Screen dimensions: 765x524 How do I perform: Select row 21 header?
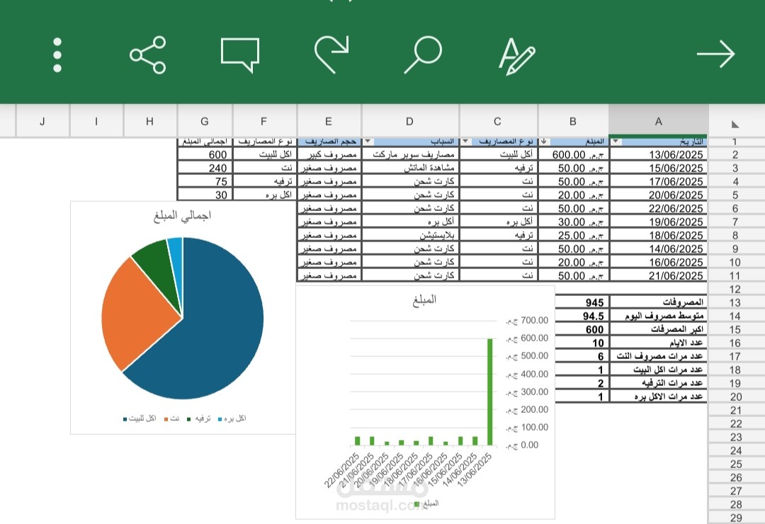[x=735, y=410]
